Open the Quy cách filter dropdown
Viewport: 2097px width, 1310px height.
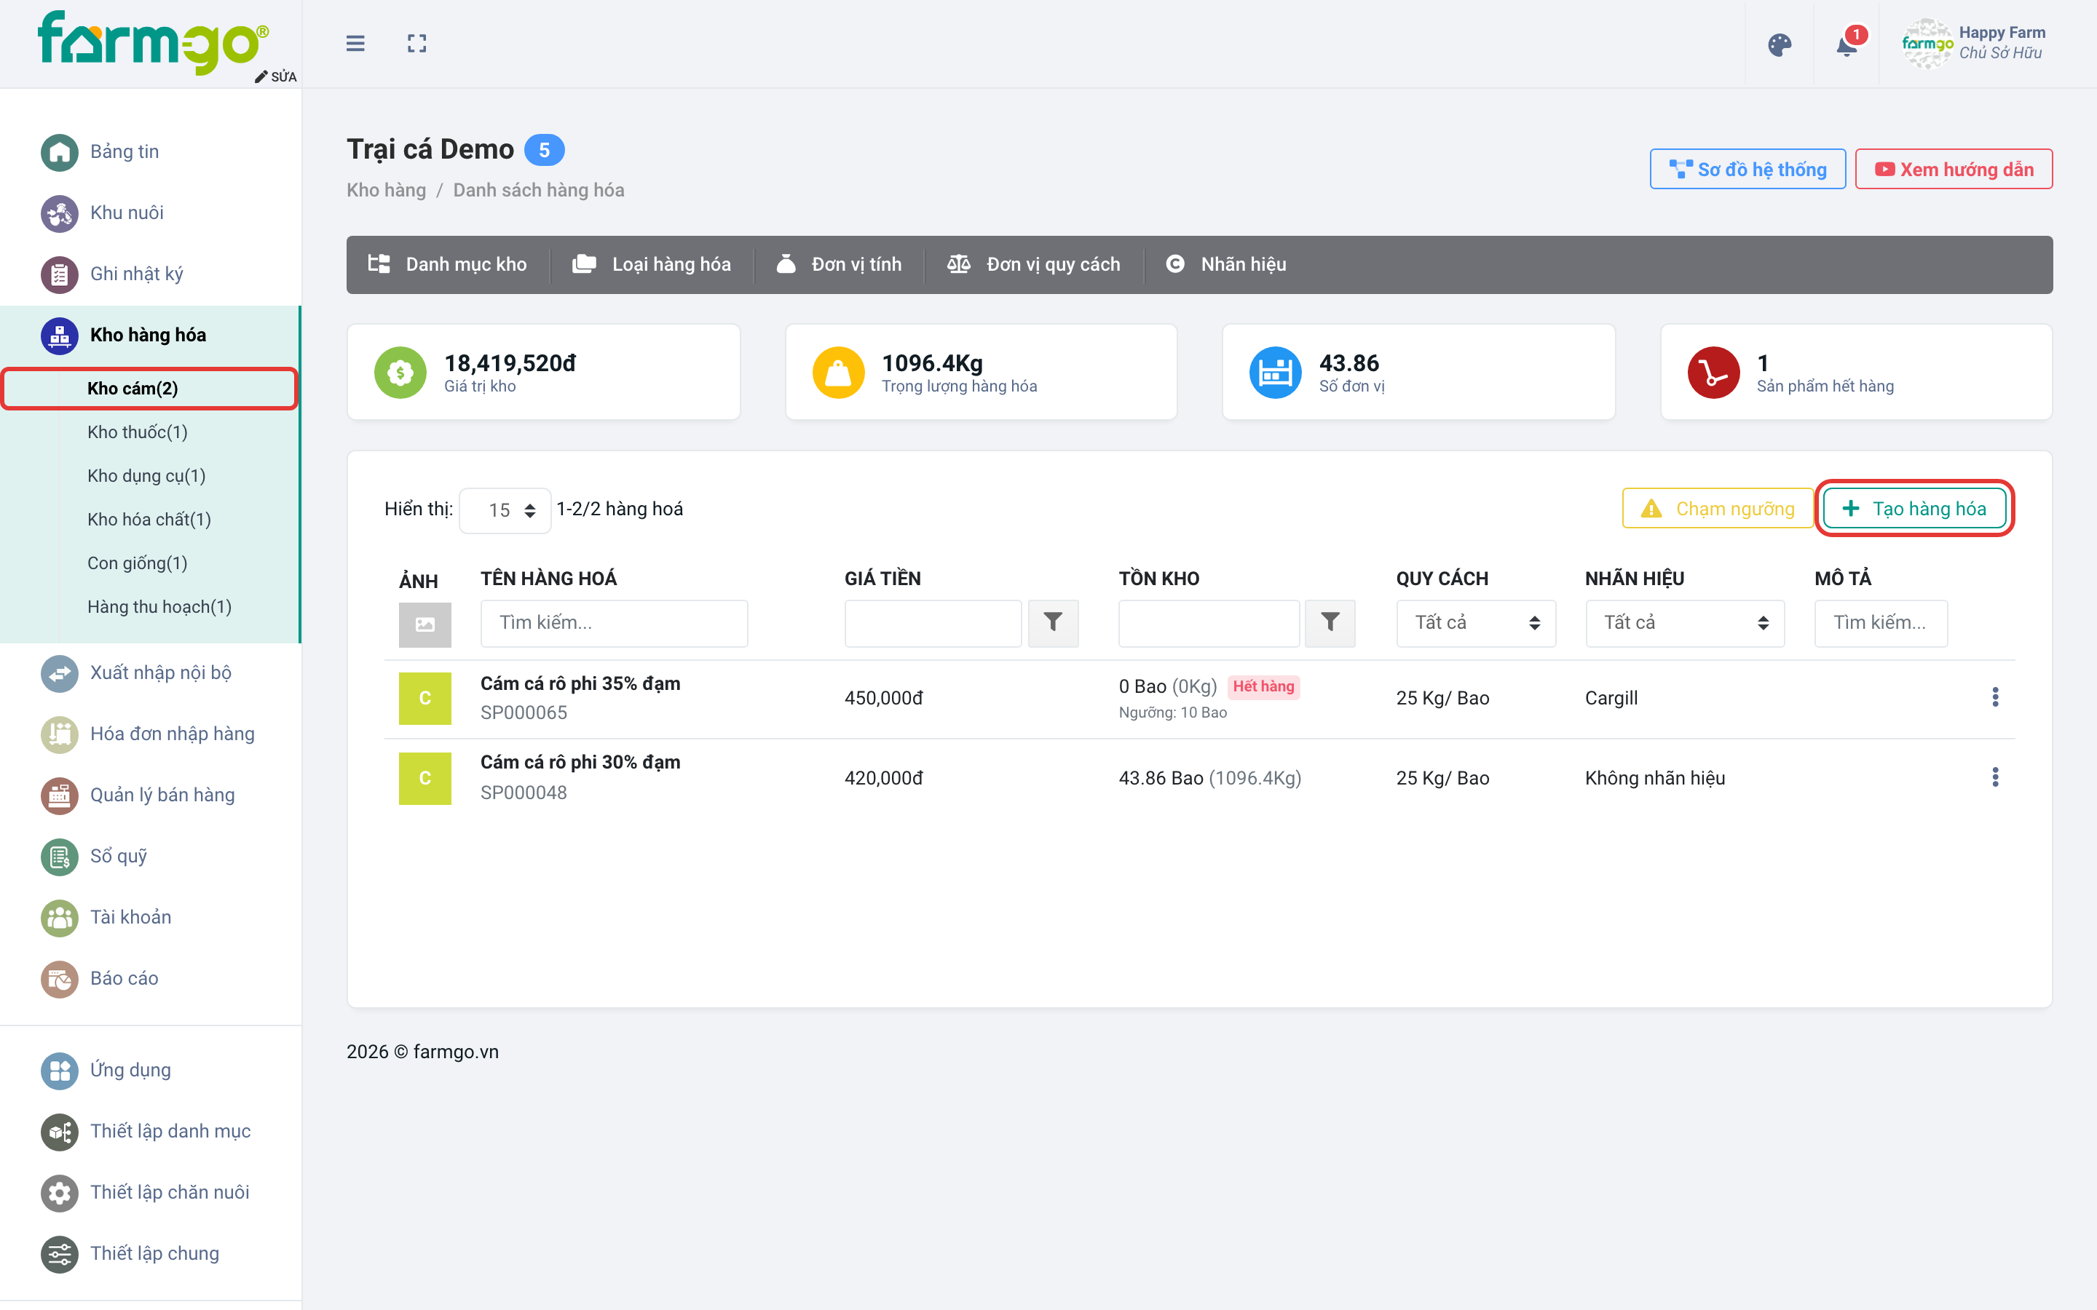pos(1476,623)
